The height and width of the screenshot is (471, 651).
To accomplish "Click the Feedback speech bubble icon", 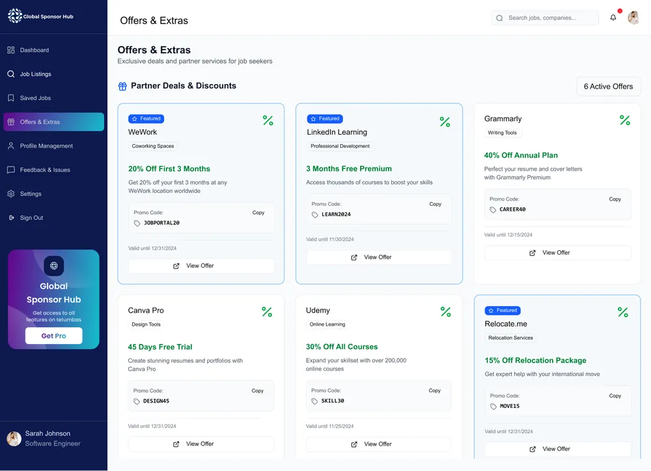I will pos(11,170).
